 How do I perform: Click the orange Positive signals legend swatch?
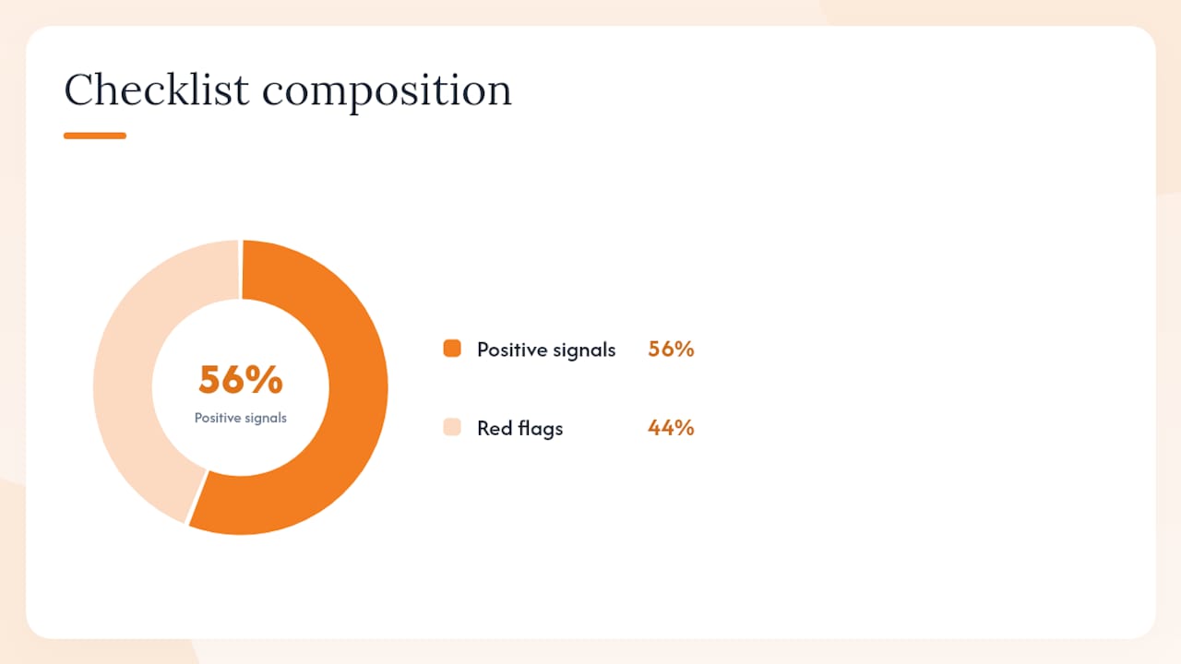pos(452,349)
